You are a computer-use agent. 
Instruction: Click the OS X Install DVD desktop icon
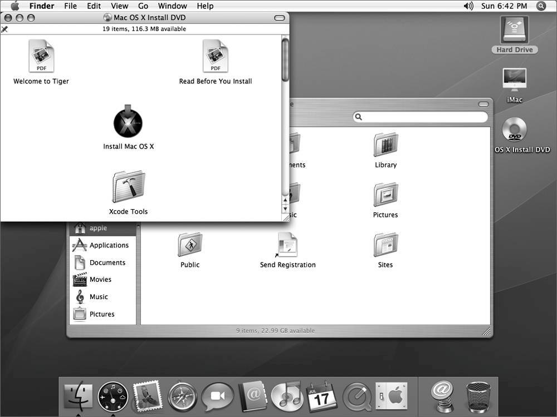(x=514, y=130)
